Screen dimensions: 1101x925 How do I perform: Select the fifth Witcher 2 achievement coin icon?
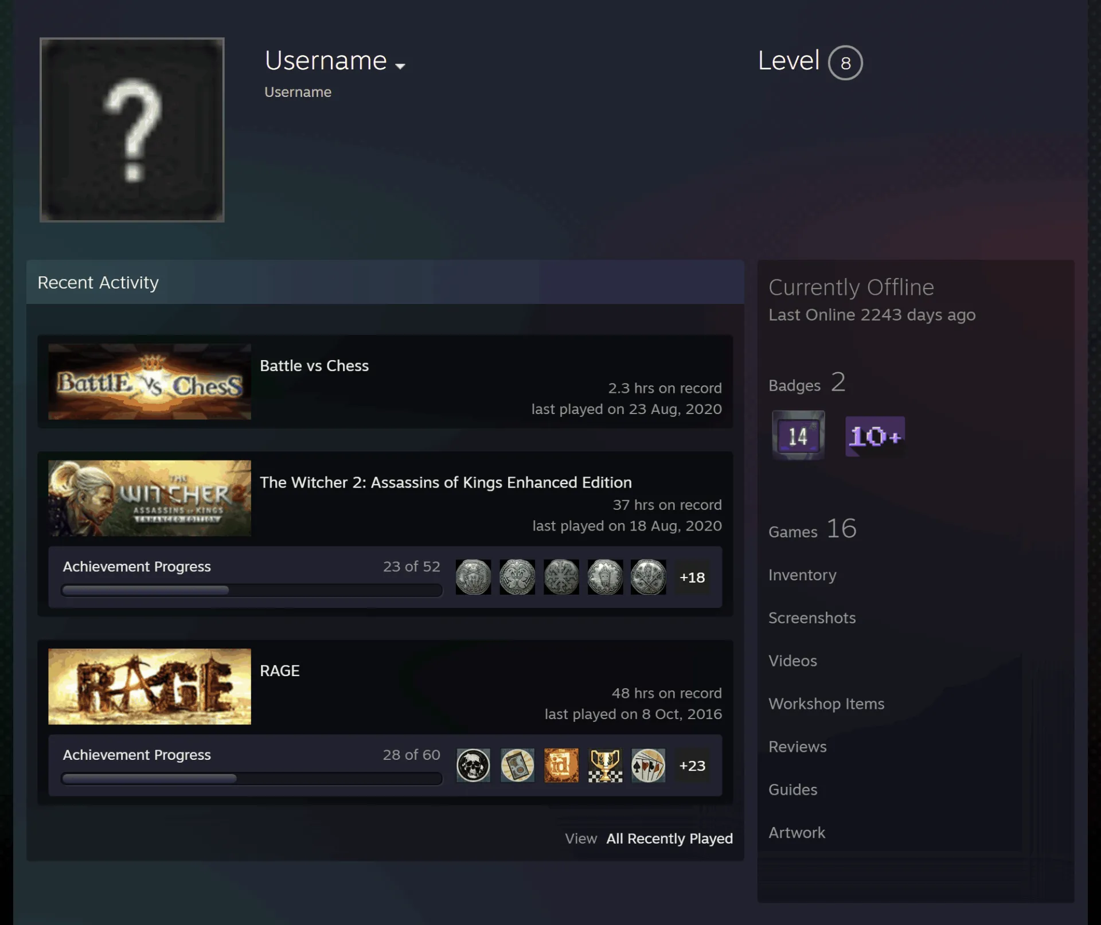pos(648,577)
